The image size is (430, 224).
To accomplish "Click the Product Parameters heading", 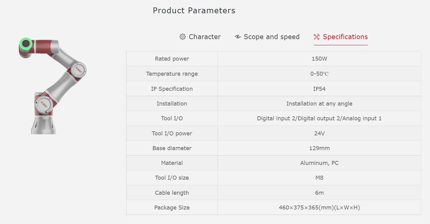I will [194, 10].
